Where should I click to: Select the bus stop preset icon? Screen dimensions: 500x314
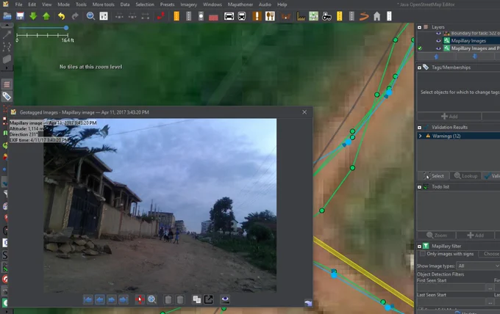pos(242,16)
